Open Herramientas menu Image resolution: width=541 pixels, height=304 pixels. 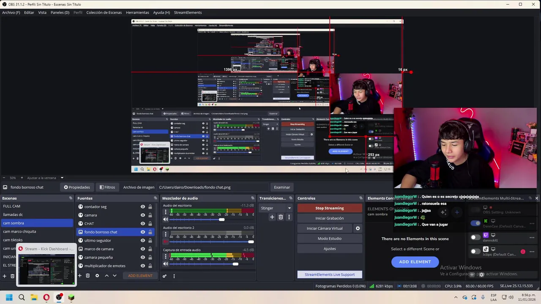(137, 12)
